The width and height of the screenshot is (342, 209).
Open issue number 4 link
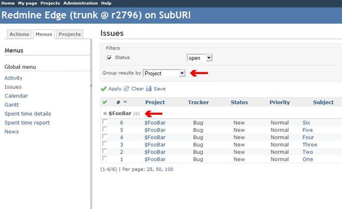[121, 138]
